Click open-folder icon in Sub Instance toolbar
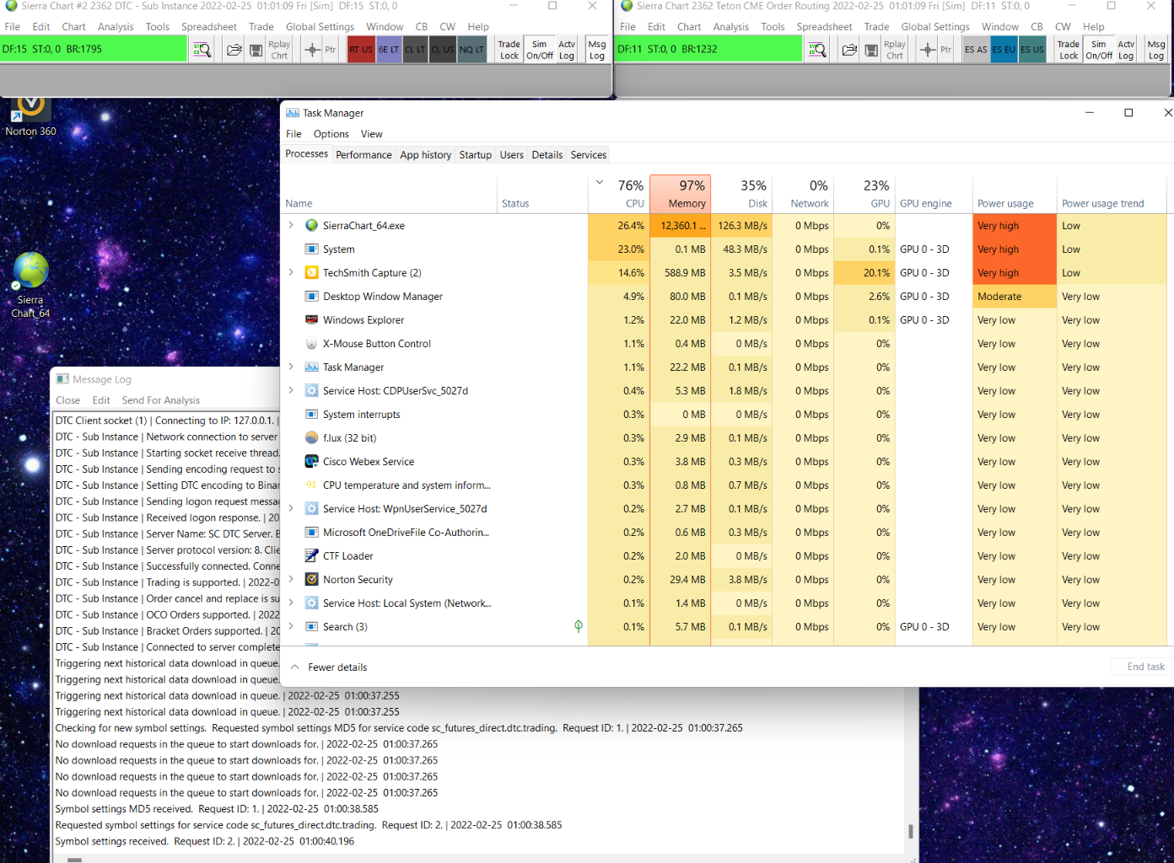The width and height of the screenshot is (1174, 863). point(234,50)
